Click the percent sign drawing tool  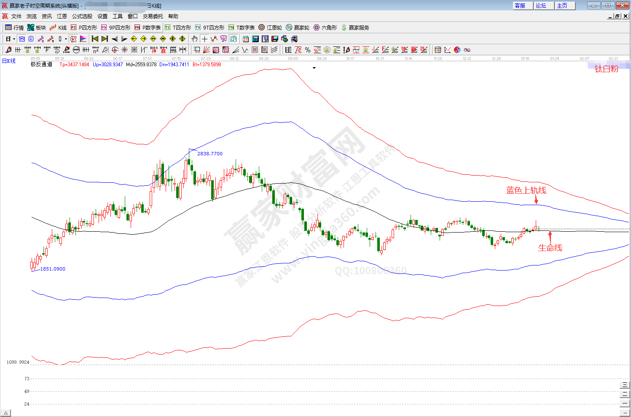point(308,50)
